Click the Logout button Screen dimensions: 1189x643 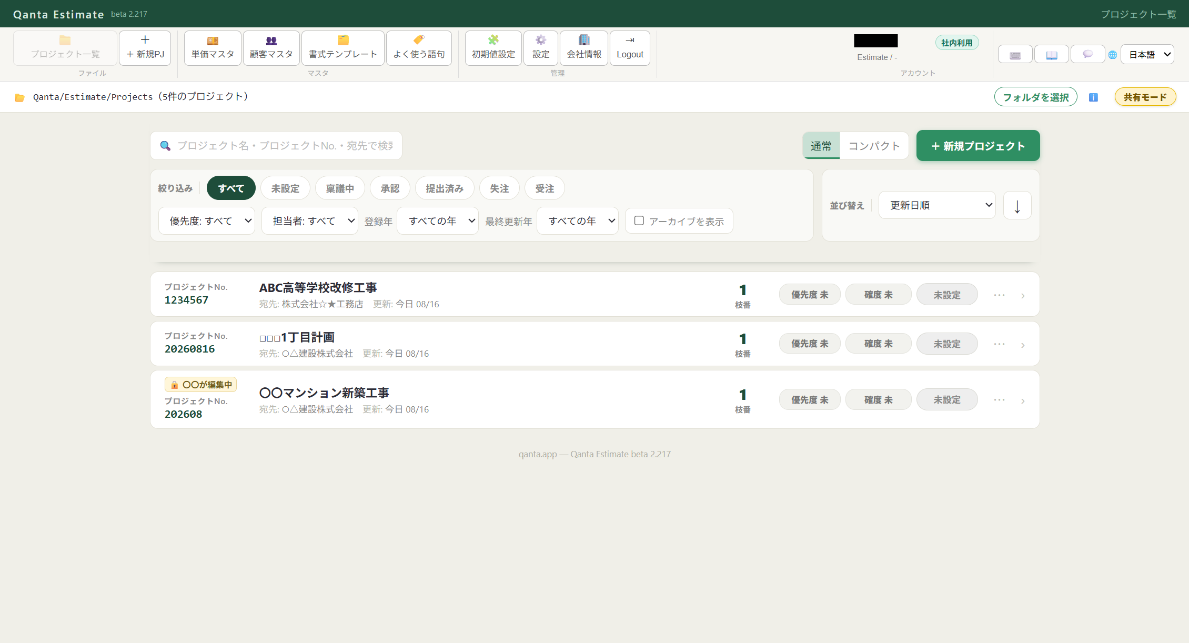point(630,48)
